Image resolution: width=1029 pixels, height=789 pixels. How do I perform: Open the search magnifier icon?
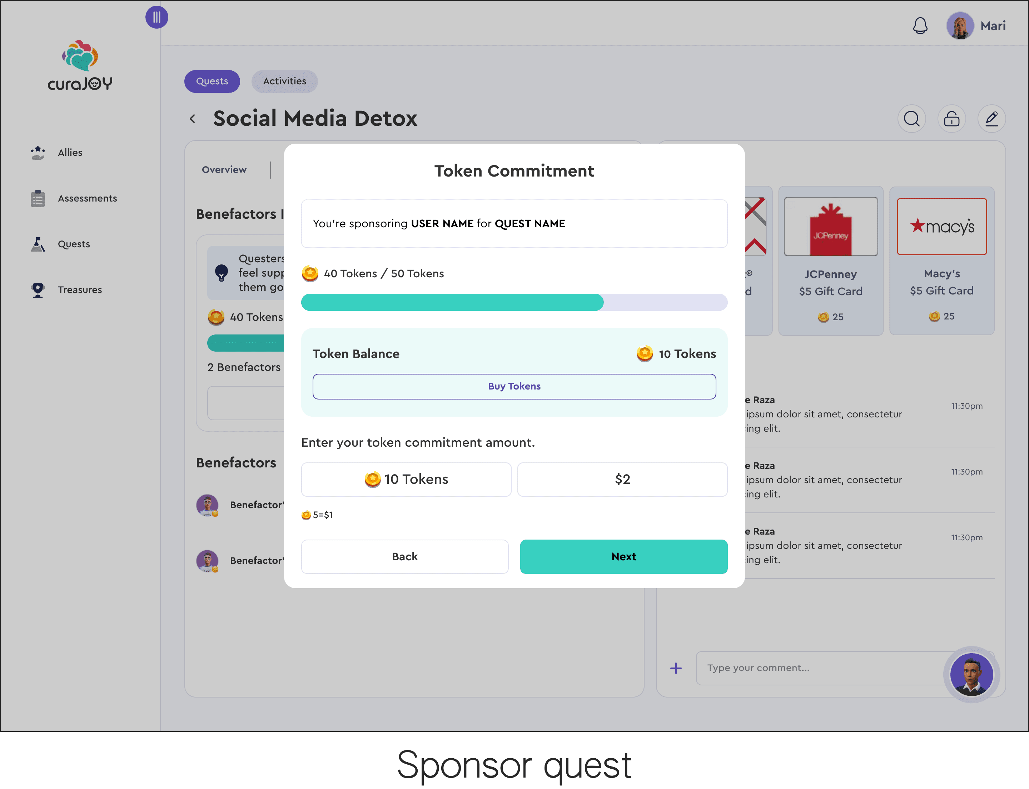click(x=911, y=119)
